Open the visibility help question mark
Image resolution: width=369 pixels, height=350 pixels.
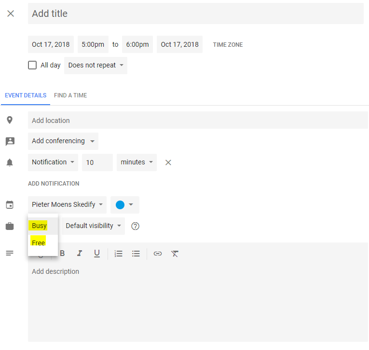click(x=136, y=226)
